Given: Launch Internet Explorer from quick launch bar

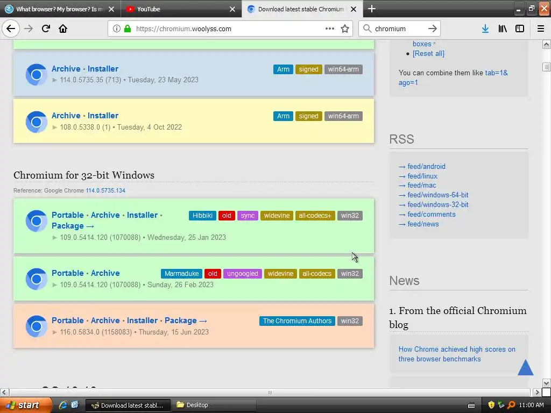Looking at the screenshot, I should 63,405.
